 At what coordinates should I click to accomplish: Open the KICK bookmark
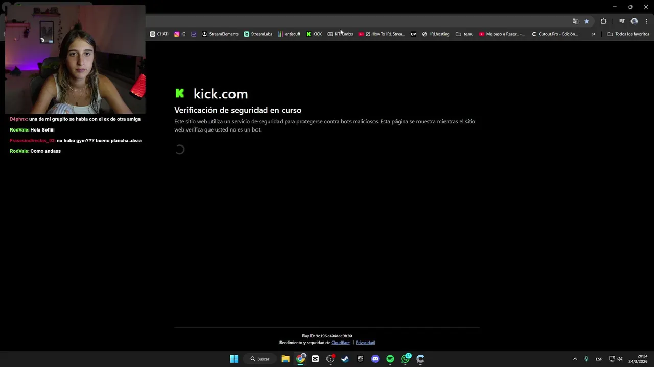click(314, 34)
